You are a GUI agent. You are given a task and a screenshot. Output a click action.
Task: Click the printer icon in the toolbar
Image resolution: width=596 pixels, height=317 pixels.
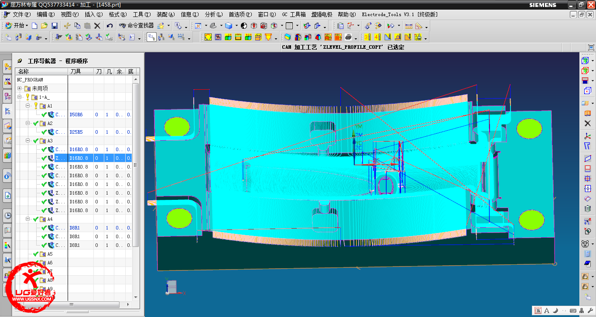348,37
